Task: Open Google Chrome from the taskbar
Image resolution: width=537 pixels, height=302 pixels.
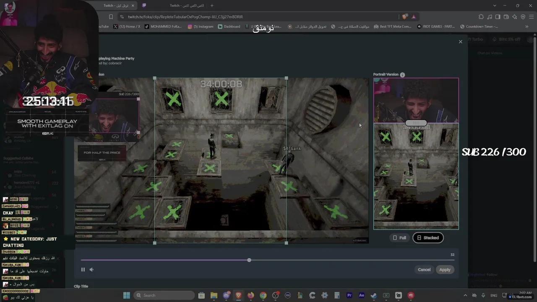Action: click(x=263, y=295)
